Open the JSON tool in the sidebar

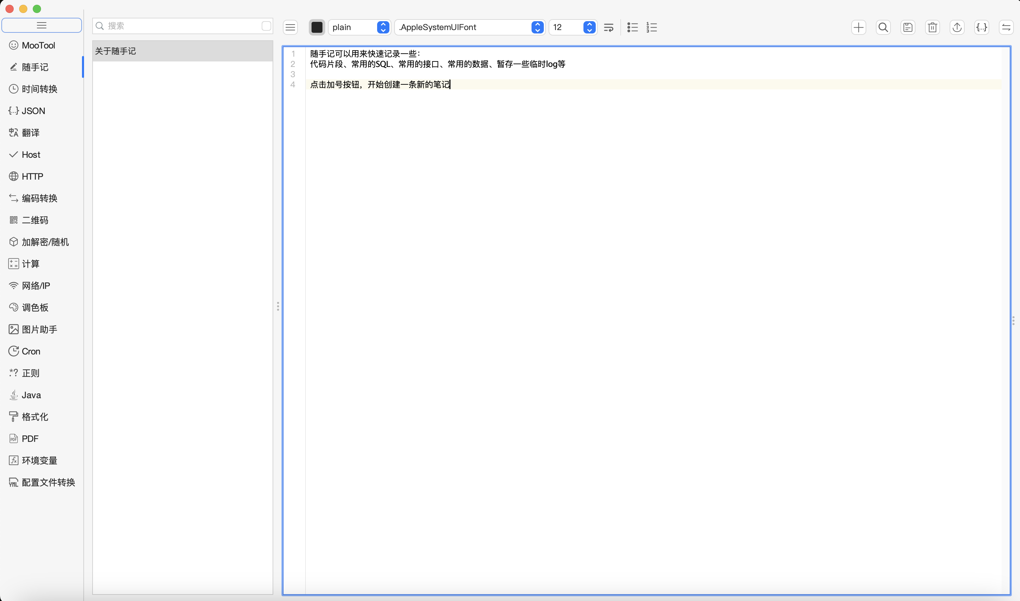[x=33, y=111]
